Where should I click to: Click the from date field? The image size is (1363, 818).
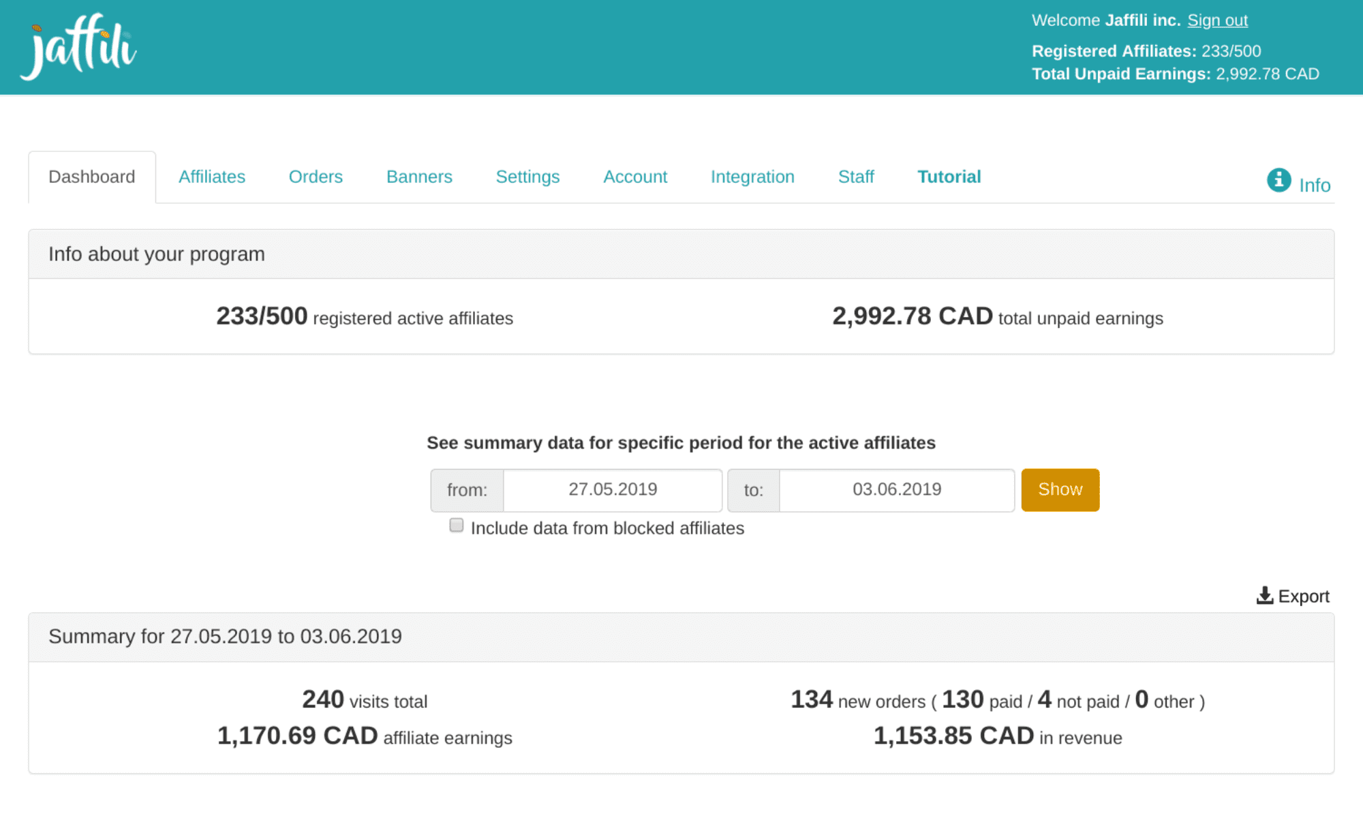pyautogui.click(x=612, y=490)
